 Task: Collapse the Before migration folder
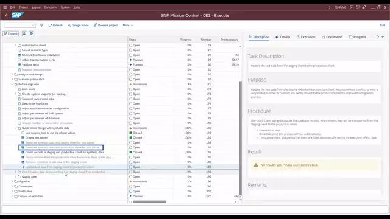point(12,84)
